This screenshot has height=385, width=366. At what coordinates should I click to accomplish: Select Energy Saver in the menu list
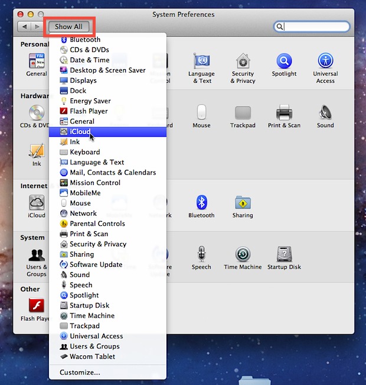click(x=108, y=101)
